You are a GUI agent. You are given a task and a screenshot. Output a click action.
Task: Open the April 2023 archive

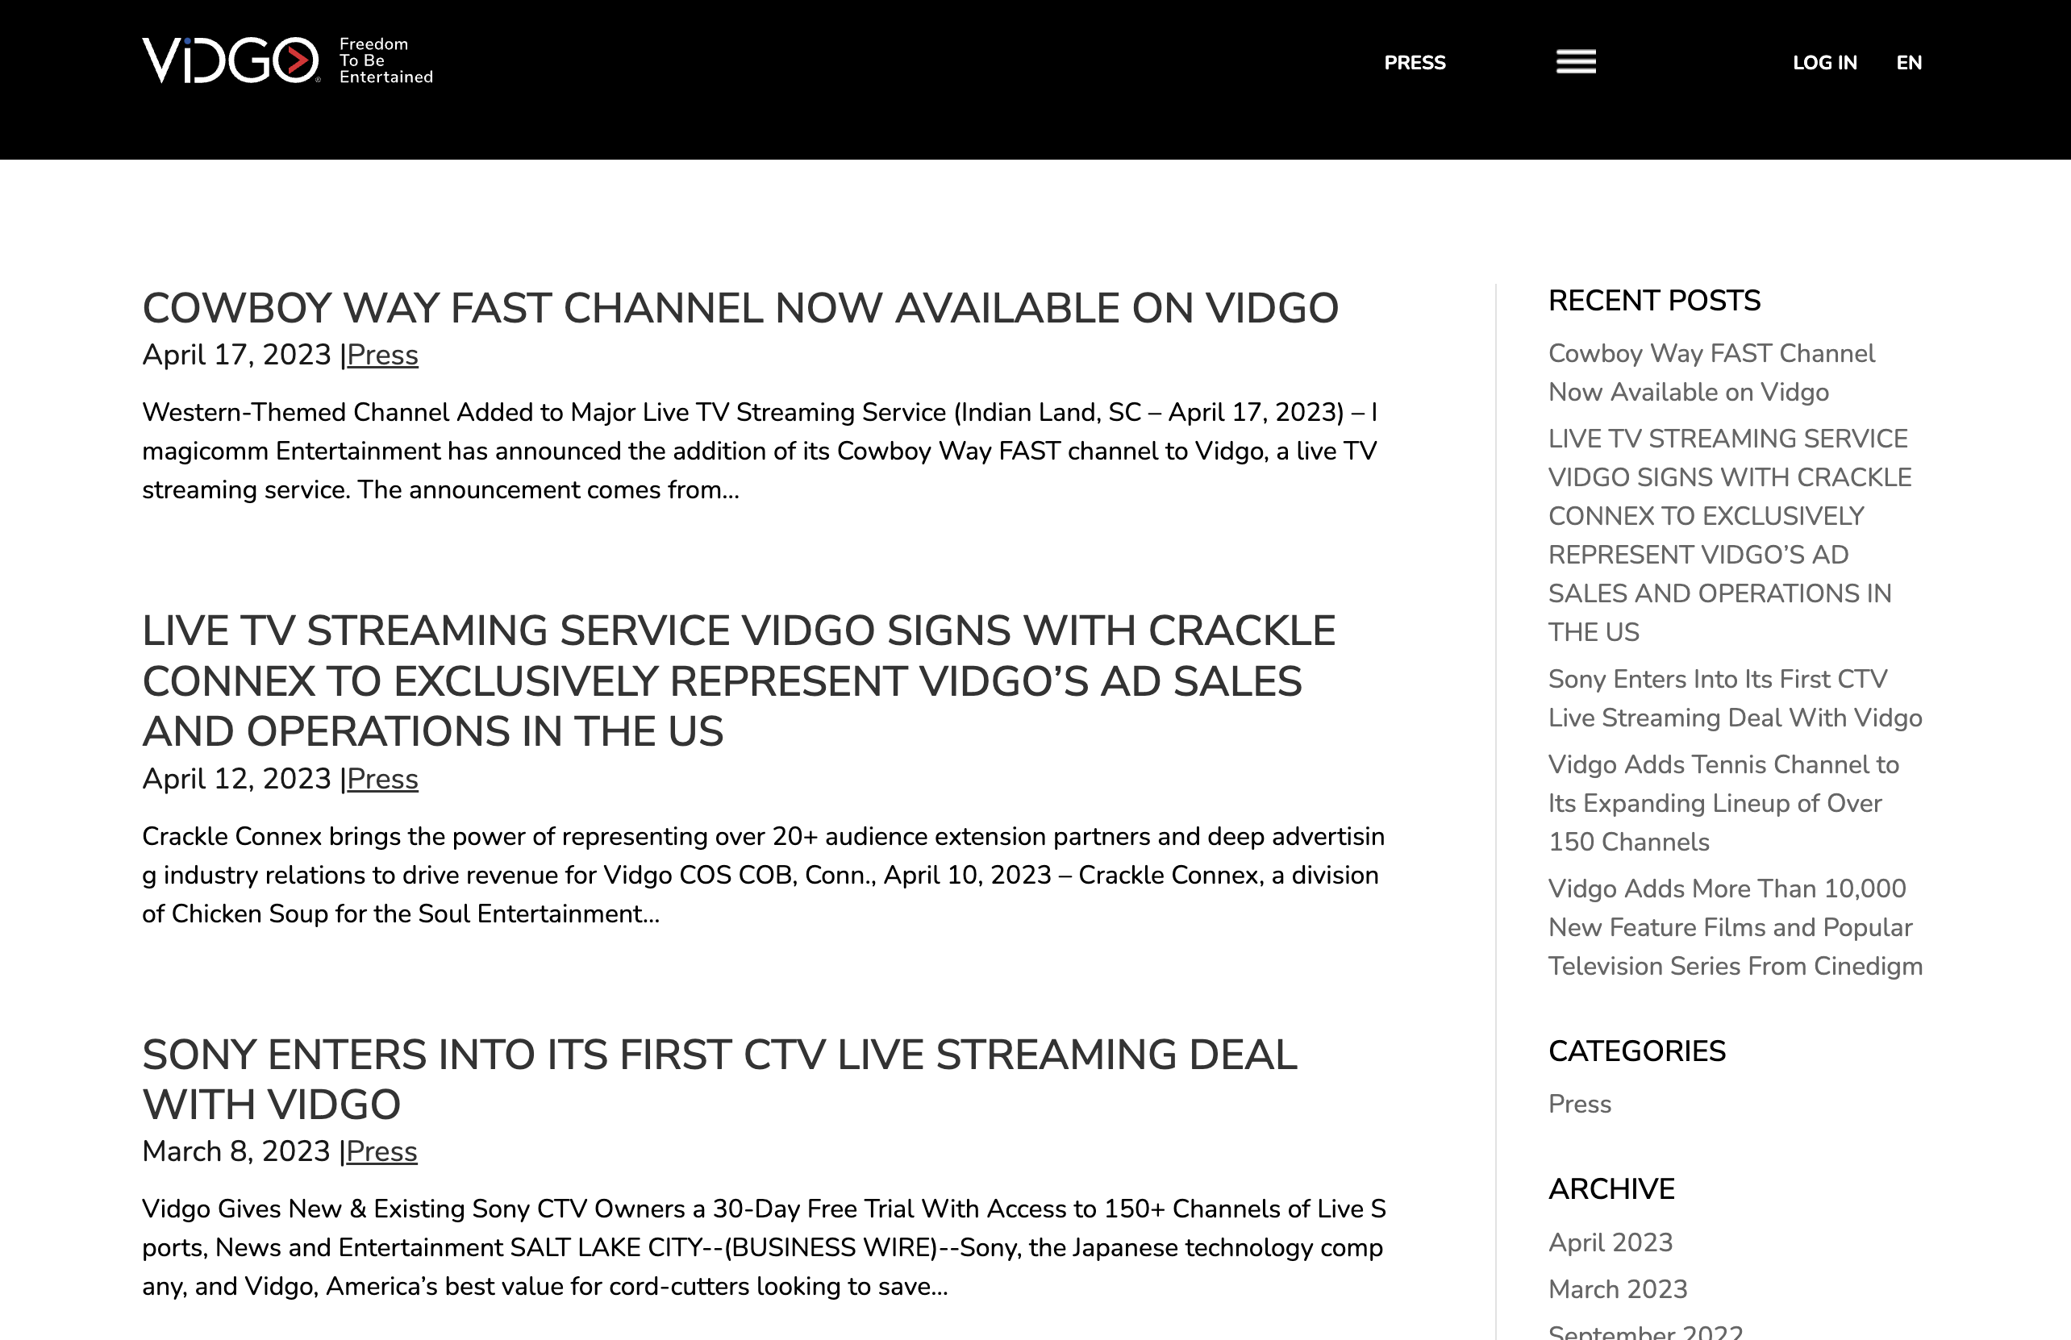(1610, 1242)
